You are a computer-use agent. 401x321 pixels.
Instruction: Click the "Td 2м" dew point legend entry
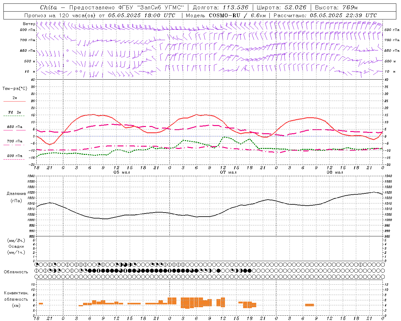point(14,112)
